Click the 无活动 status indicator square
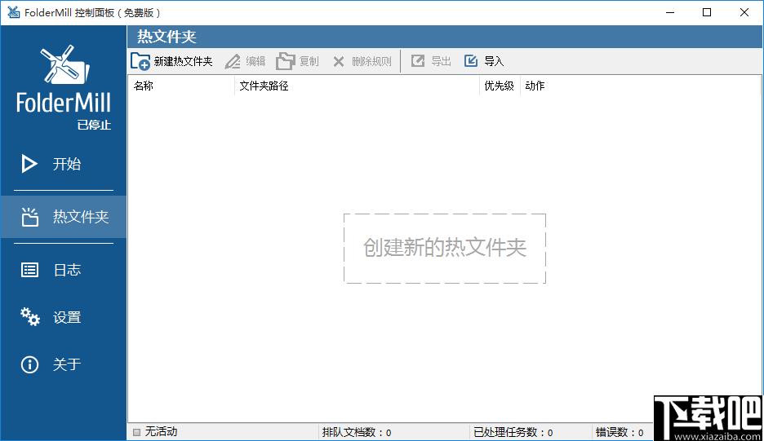Viewport: 764px width, 441px height. (136, 432)
